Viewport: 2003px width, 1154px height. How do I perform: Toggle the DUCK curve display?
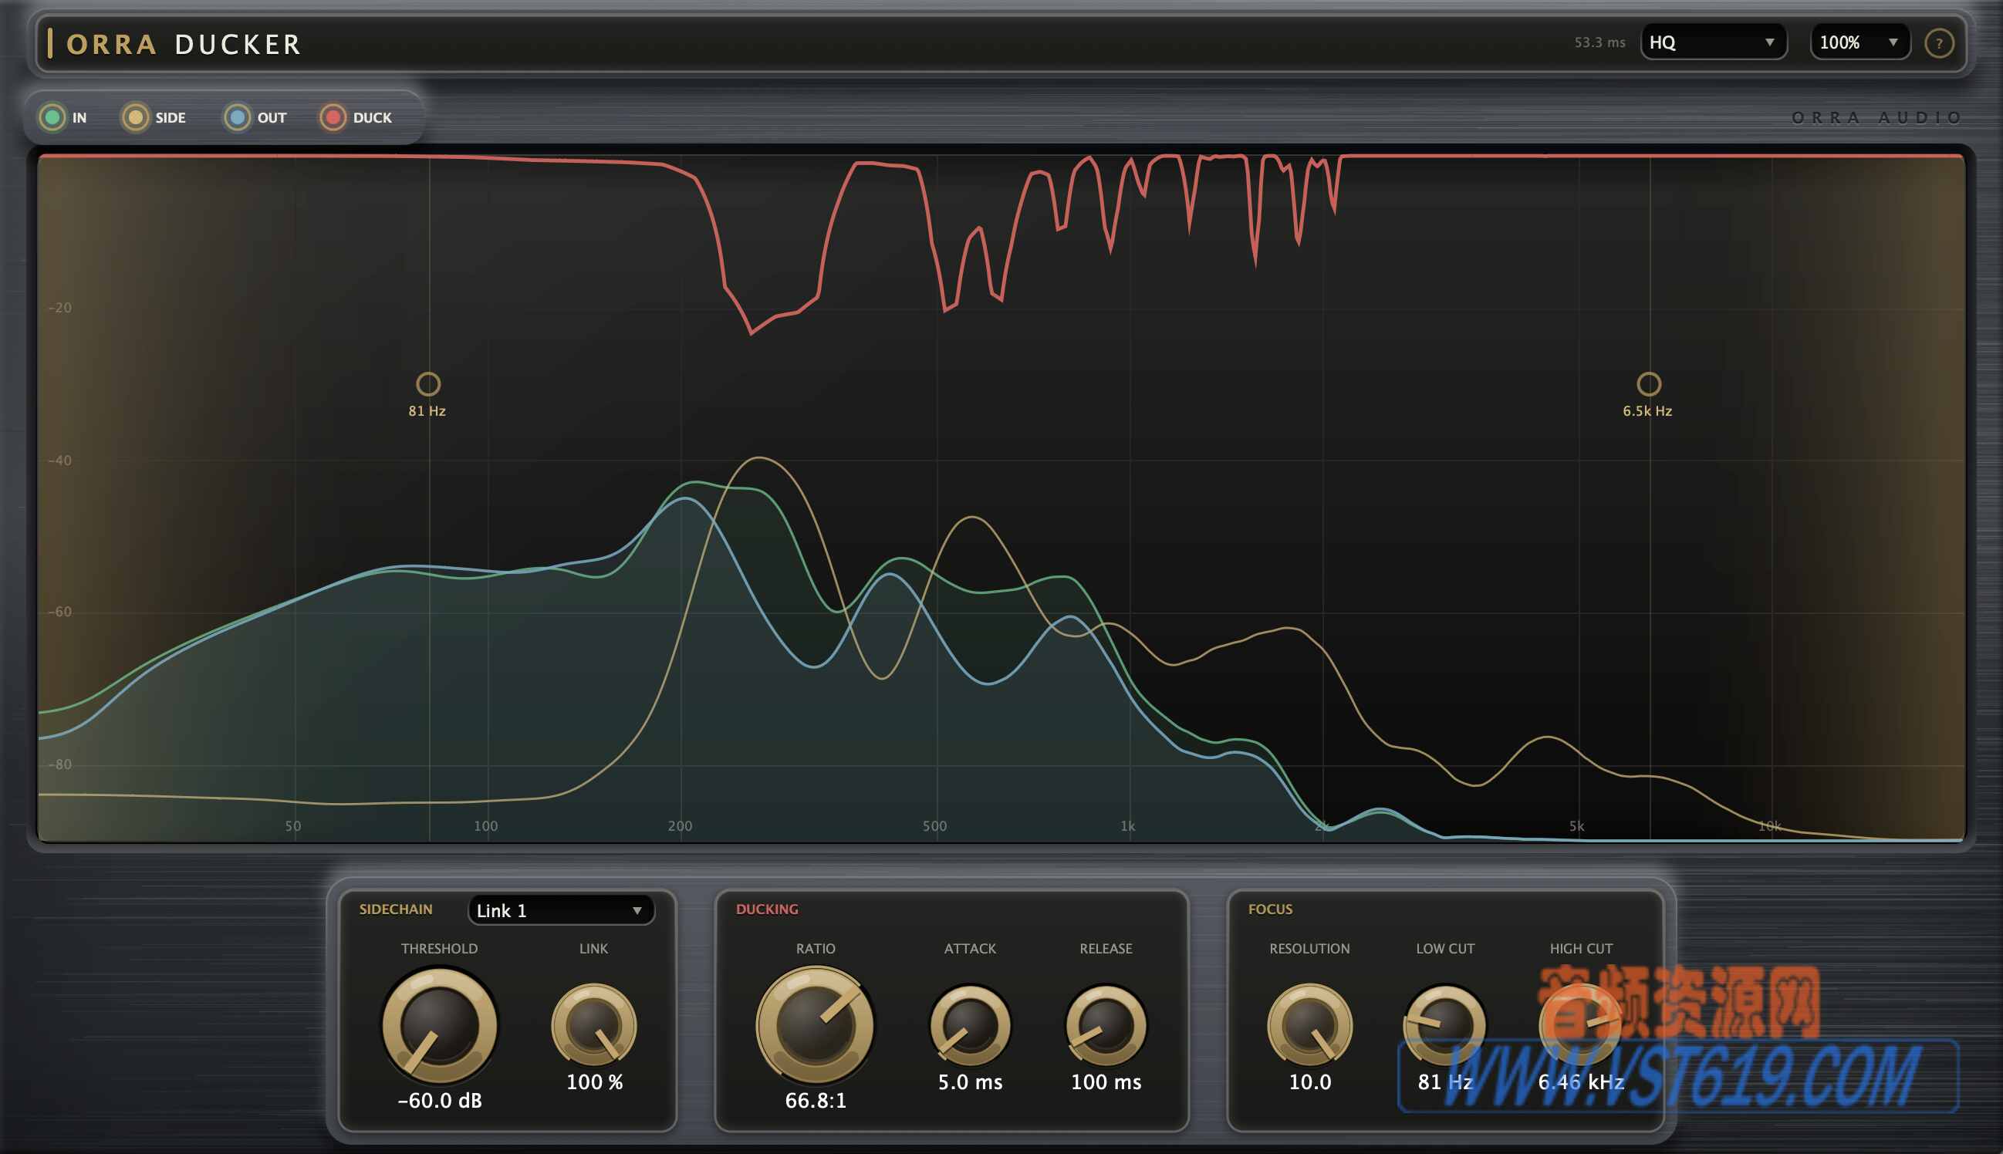coord(333,117)
